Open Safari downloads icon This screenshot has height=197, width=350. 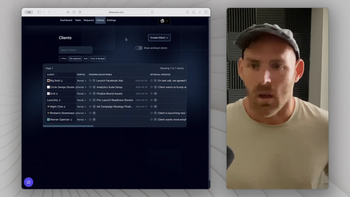pos(187,12)
